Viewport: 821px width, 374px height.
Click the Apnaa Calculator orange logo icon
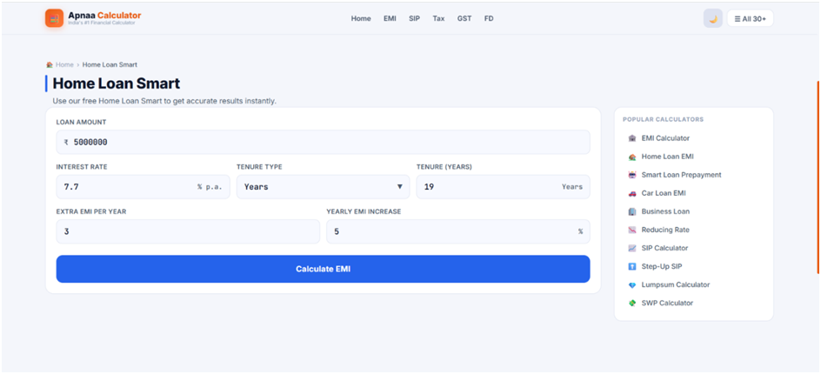pyautogui.click(x=54, y=18)
